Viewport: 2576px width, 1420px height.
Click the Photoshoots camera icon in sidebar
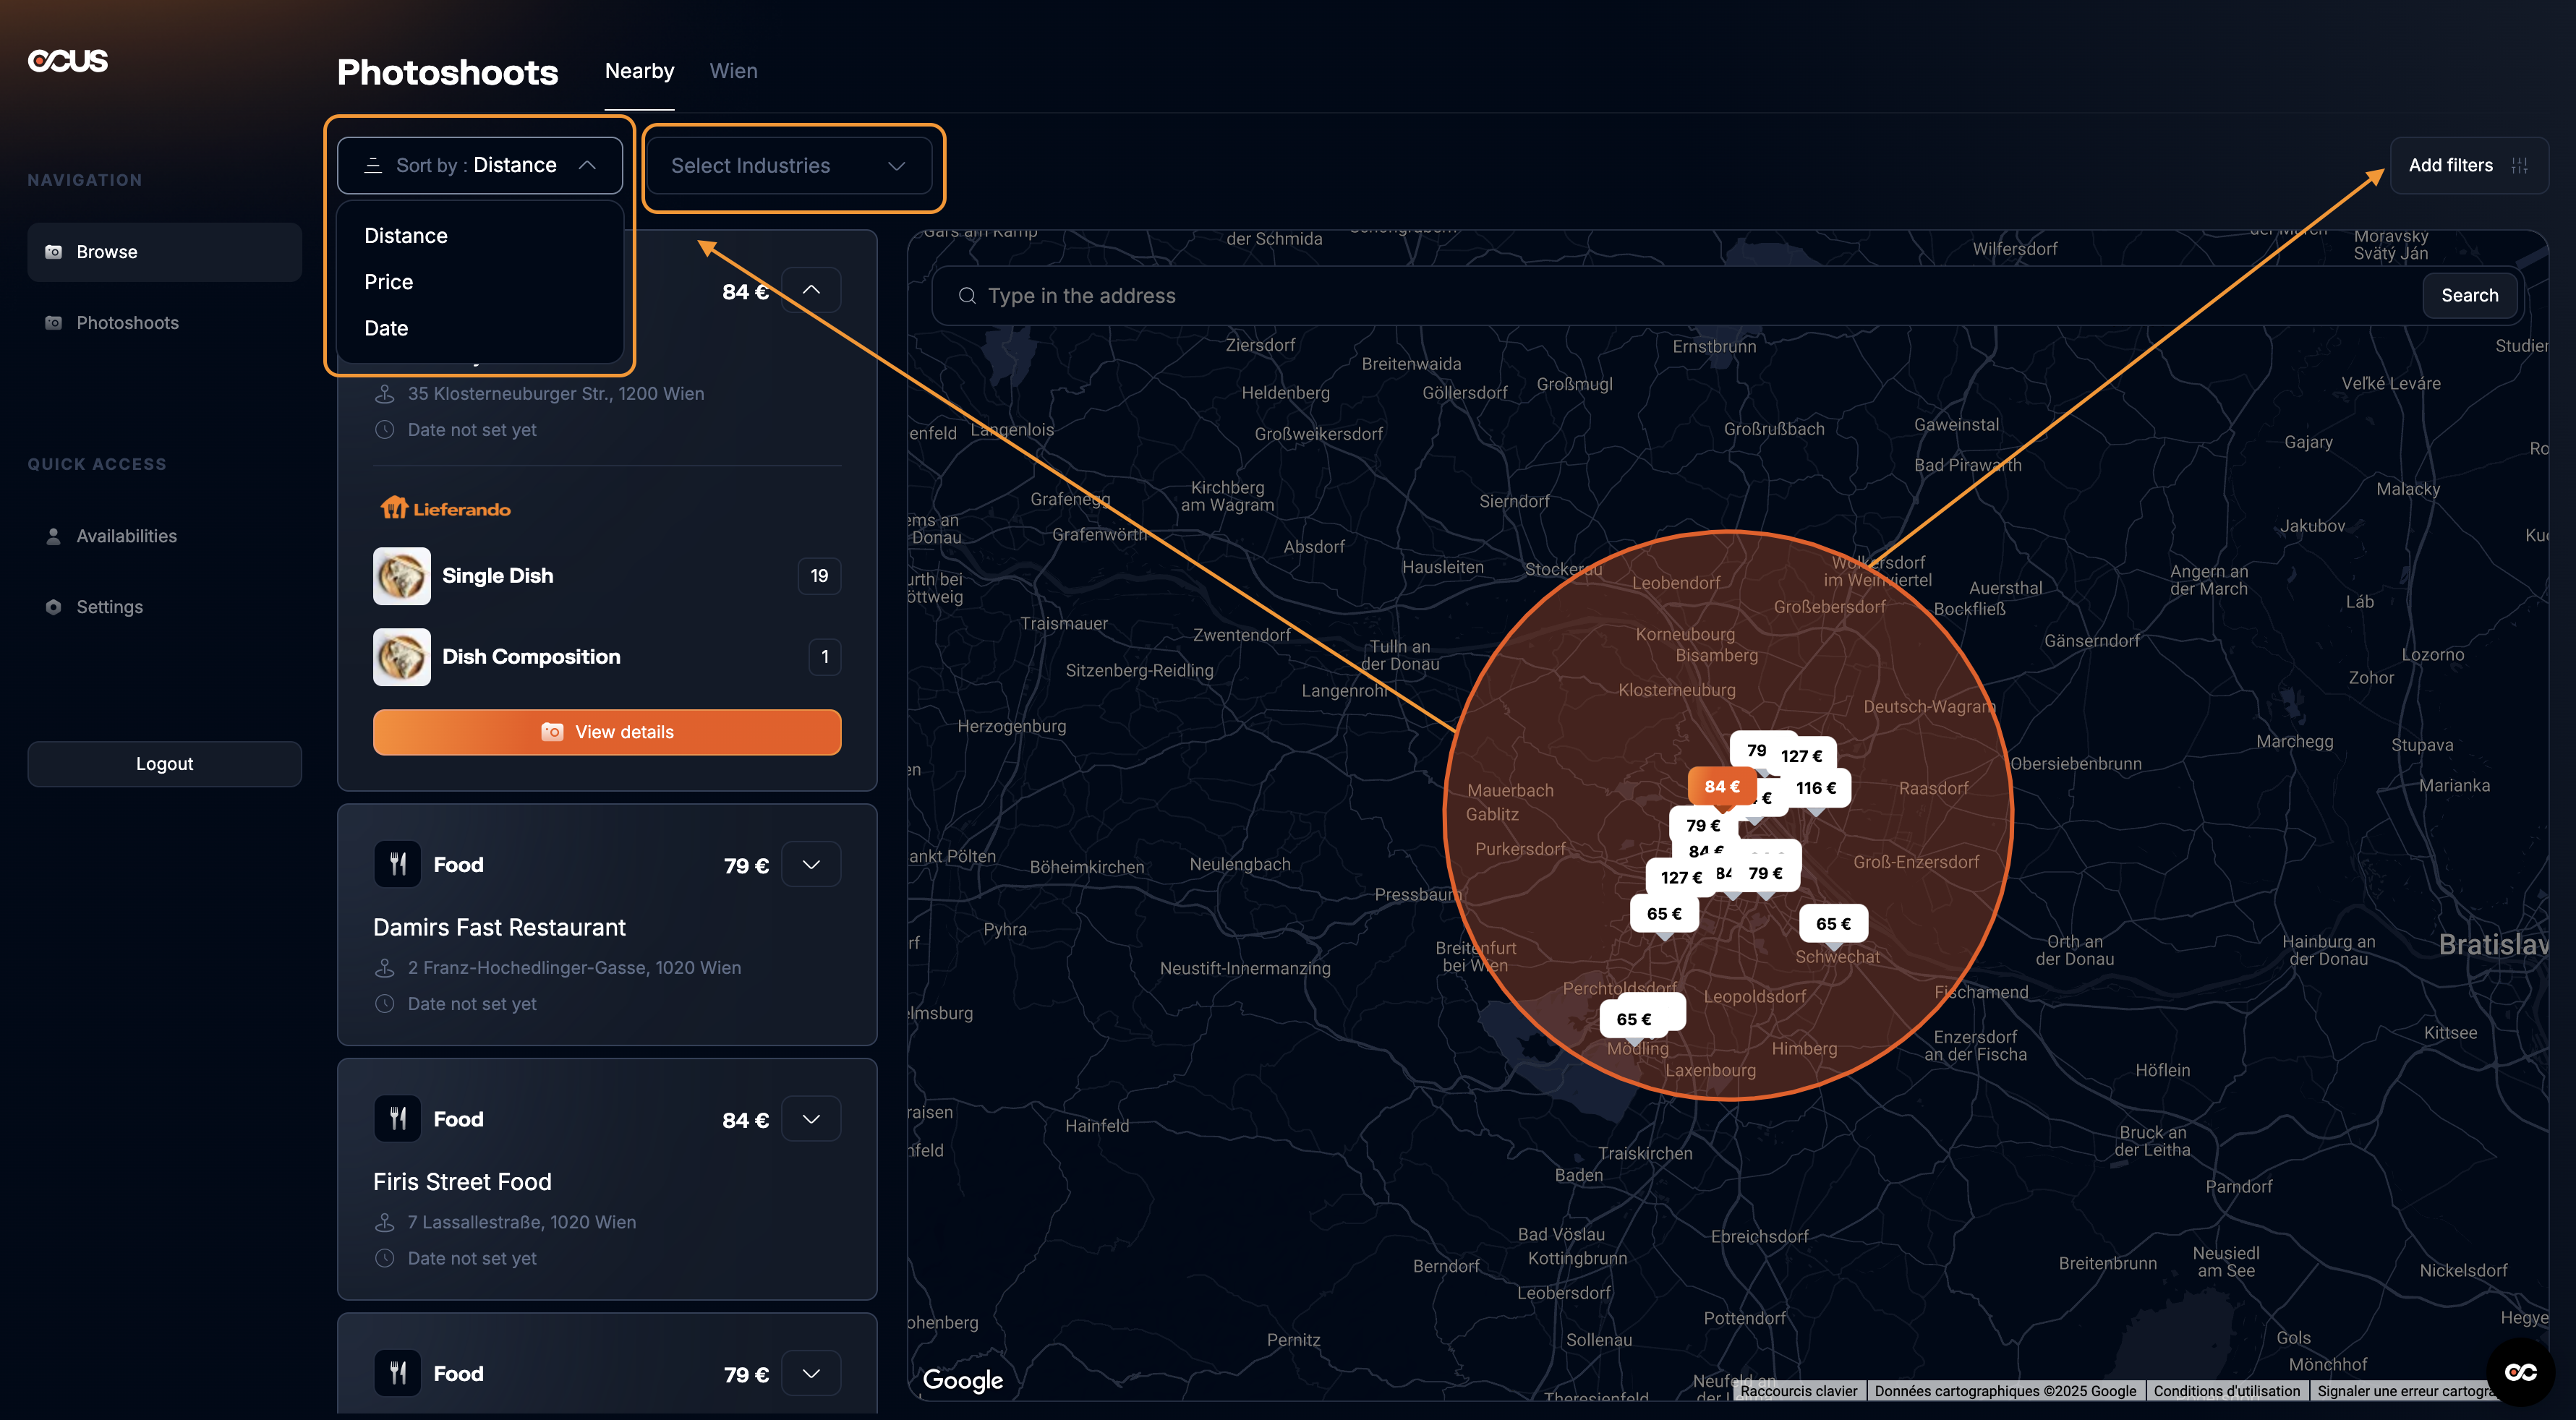point(54,323)
